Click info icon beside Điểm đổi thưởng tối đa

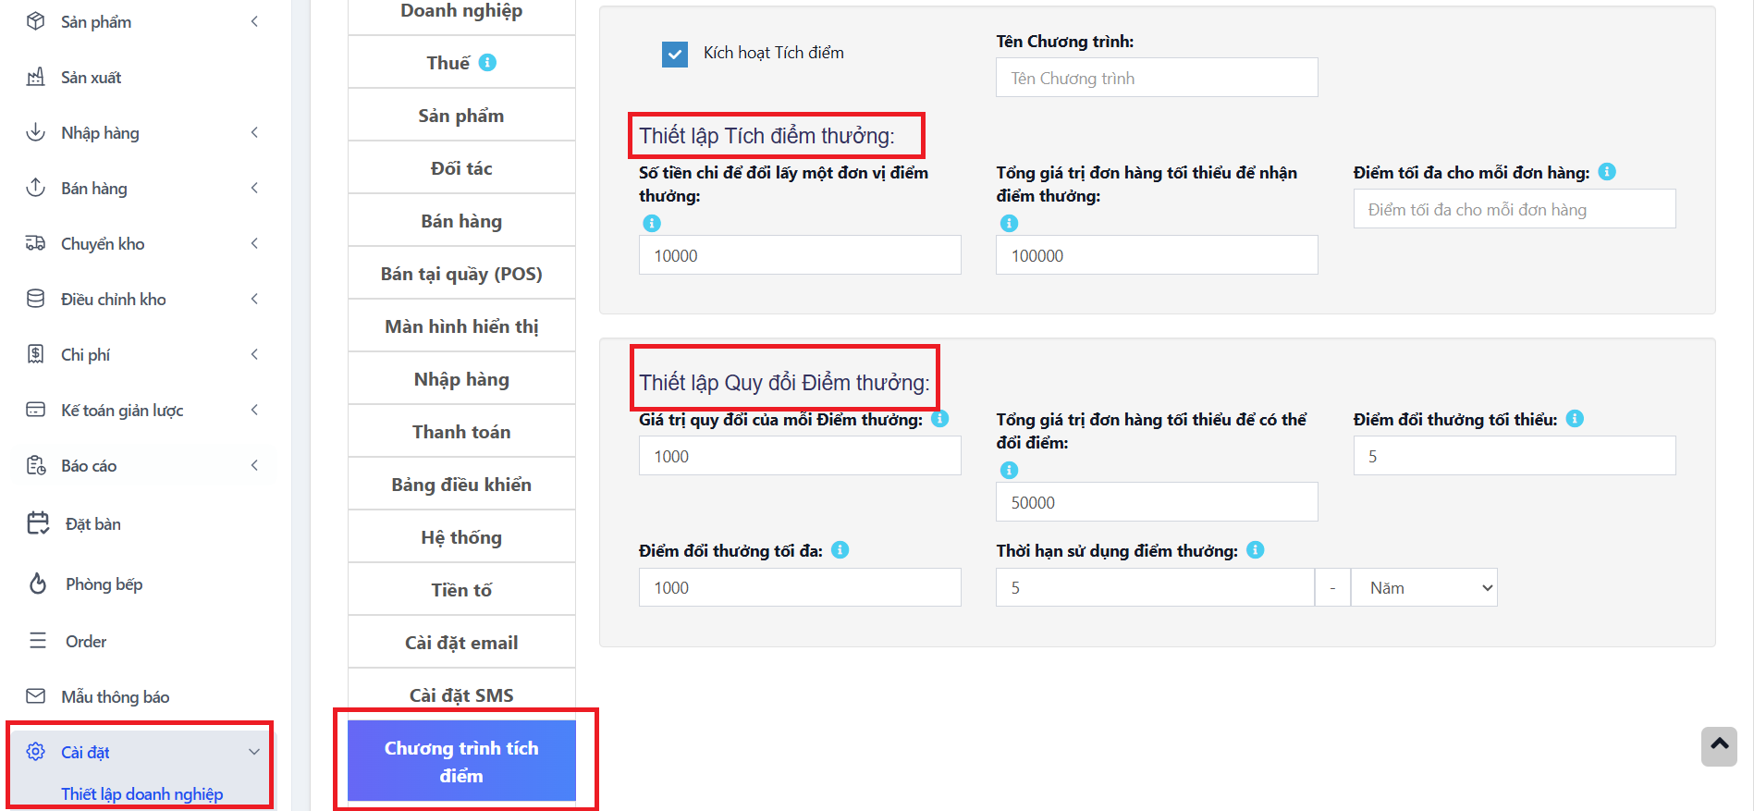coord(840,550)
